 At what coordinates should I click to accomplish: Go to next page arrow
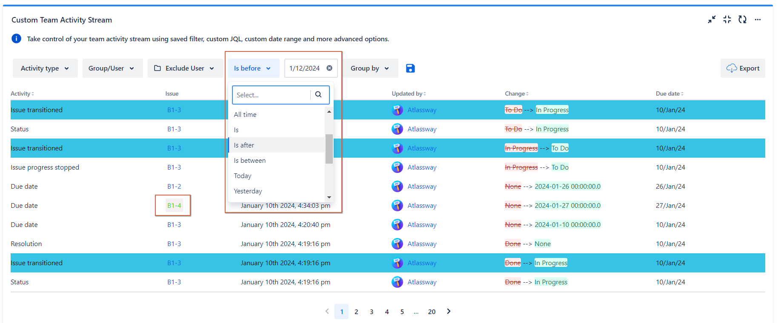[x=449, y=312]
